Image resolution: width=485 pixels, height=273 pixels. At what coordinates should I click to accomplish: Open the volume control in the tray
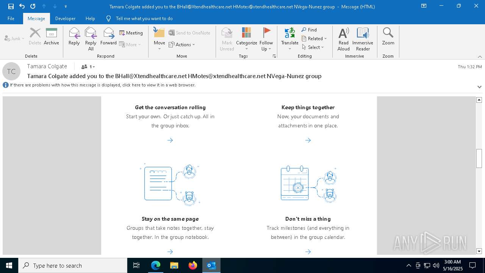[x=436, y=265]
